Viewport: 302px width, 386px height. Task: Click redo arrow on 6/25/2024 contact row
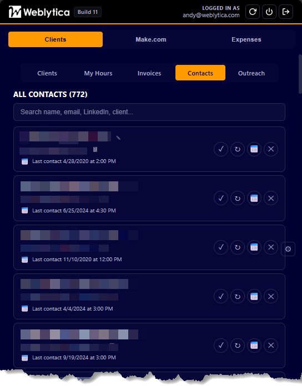238,198
